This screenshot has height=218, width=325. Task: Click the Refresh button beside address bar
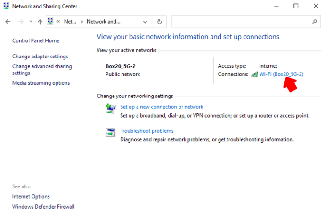159,22
